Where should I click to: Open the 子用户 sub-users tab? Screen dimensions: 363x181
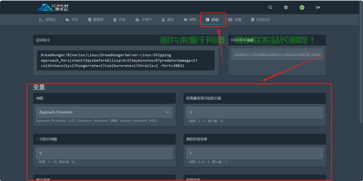(x=143, y=20)
